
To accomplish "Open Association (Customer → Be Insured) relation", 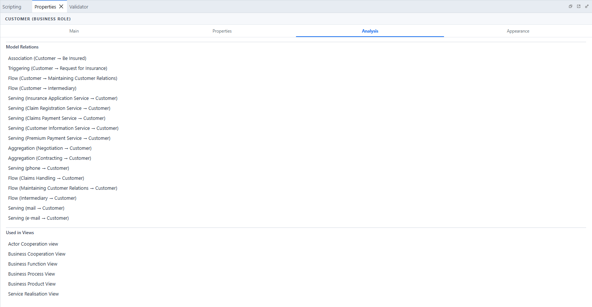I will pos(47,58).
